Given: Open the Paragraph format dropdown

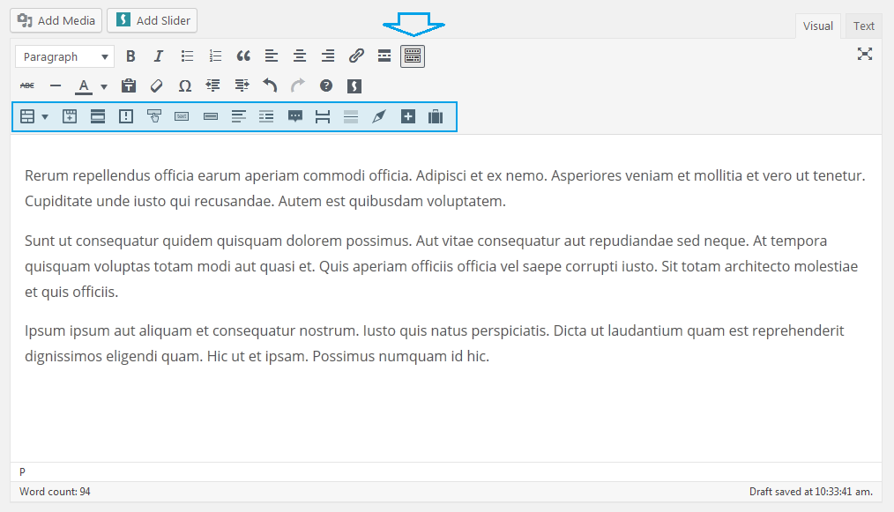Looking at the screenshot, I should tap(64, 56).
